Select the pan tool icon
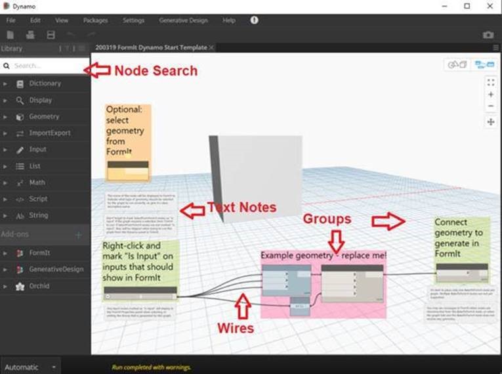 pos(490,122)
